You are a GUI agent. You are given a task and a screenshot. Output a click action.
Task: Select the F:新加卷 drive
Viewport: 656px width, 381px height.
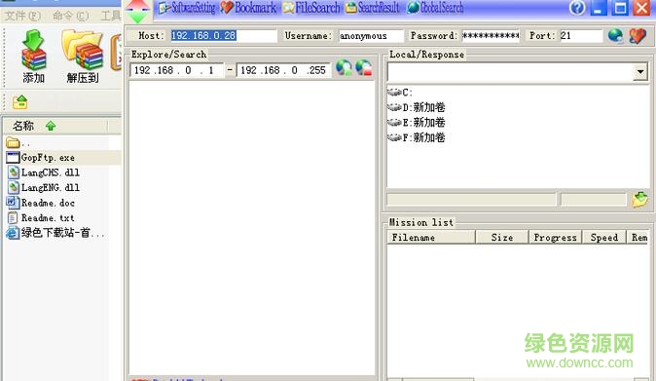417,137
